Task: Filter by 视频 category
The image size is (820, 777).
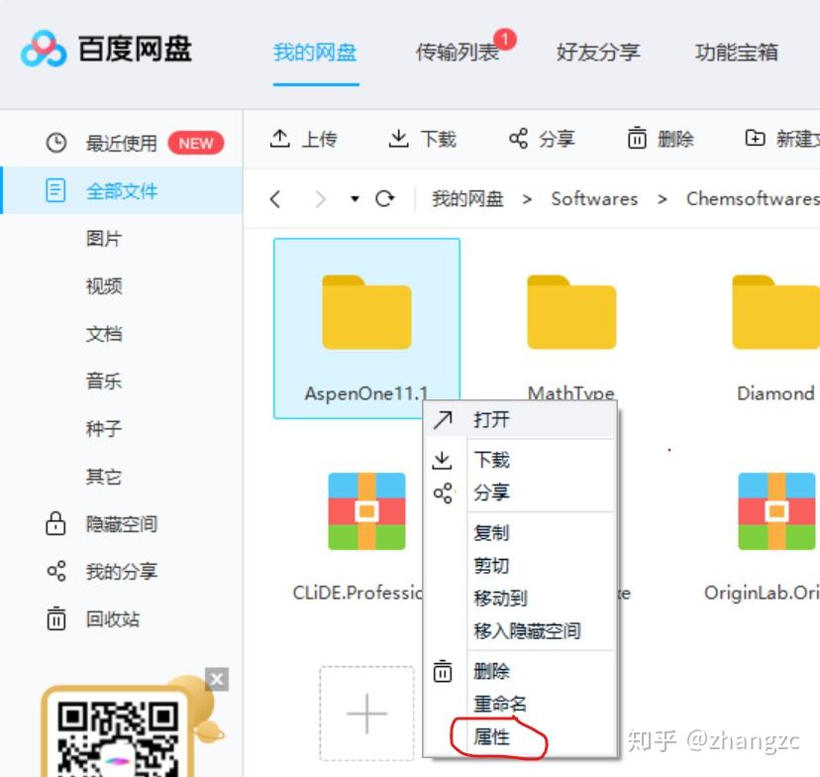Action: pyautogui.click(x=104, y=286)
